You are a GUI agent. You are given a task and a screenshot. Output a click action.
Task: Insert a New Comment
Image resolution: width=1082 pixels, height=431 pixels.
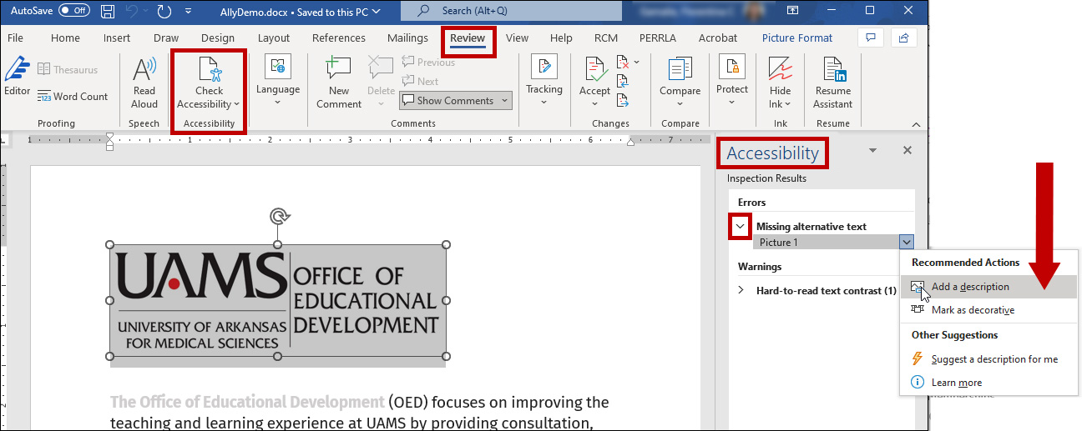click(x=339, y=83)
